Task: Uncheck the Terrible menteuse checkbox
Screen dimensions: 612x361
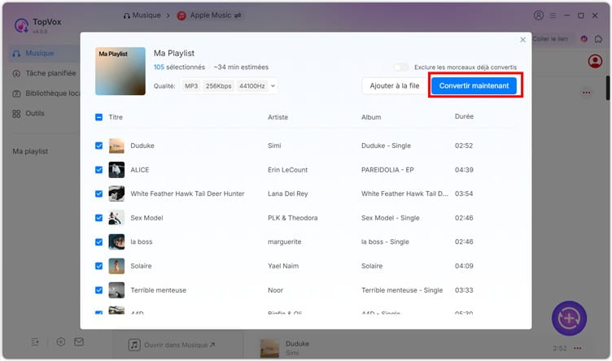Action: click(98, 290)
